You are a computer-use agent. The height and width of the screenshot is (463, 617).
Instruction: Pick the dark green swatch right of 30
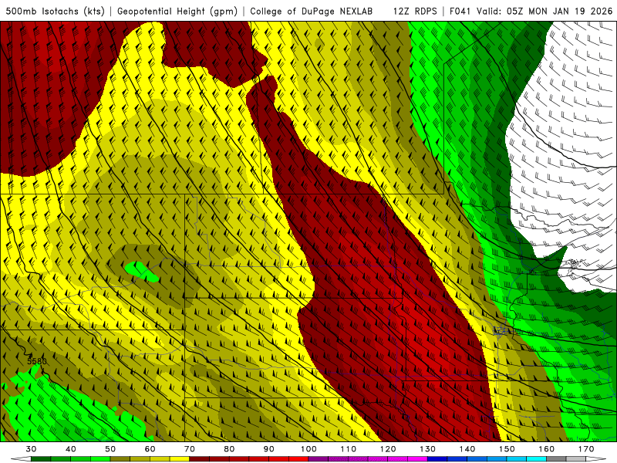click(41, 459)
